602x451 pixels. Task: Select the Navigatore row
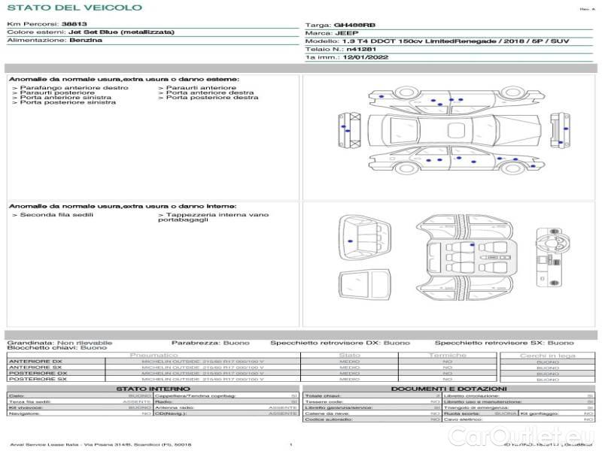(x=80, y=413)
